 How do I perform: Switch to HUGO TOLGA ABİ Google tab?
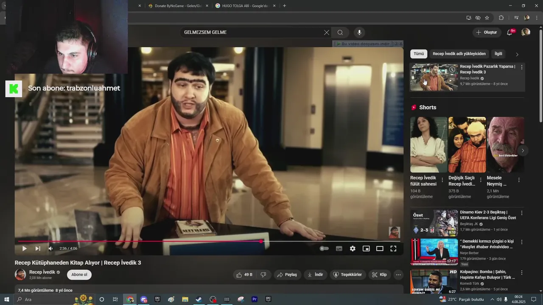click(246, 6)
